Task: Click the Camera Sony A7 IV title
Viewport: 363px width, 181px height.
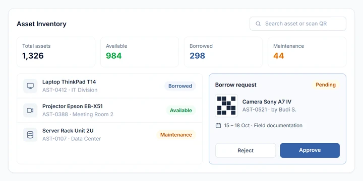Action: 267,102
